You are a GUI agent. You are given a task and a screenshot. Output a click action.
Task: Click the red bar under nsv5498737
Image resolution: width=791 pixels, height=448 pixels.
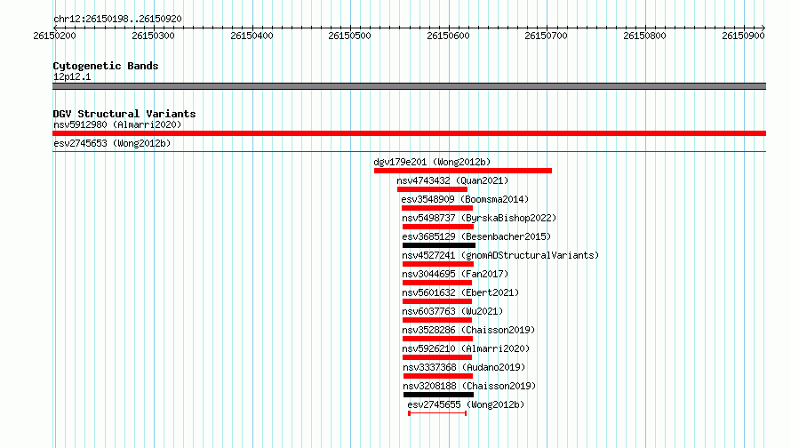(438, 227)
